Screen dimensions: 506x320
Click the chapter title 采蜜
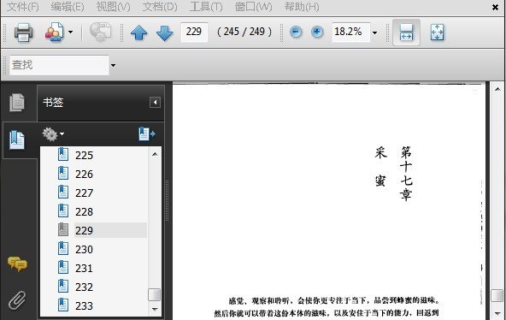[x=381, y=166]
